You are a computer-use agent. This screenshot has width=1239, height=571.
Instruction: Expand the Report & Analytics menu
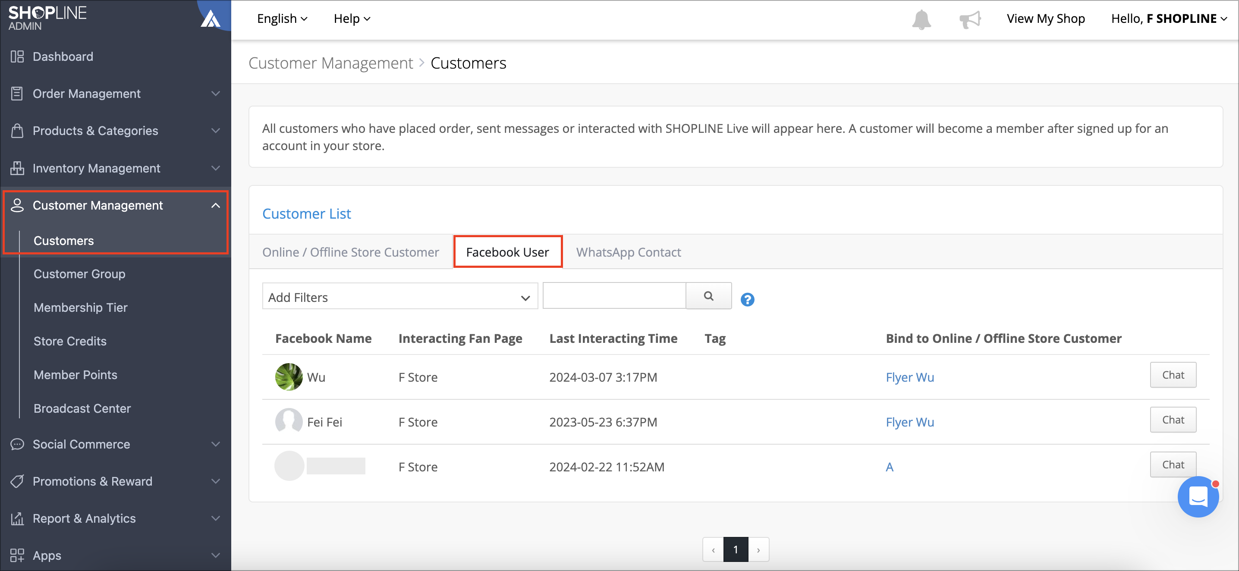tap(216, 519)
